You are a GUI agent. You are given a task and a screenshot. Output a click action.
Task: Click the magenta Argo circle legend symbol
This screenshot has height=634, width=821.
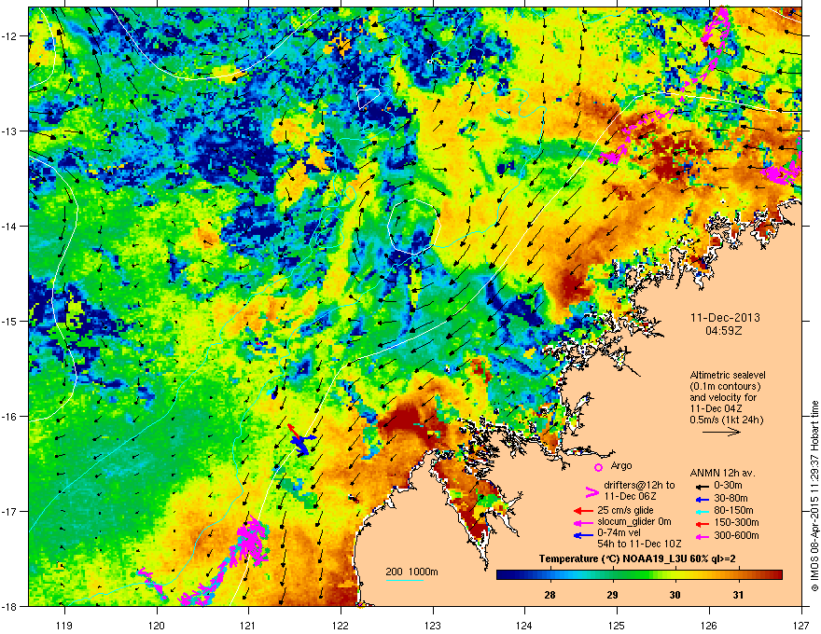point(598,467)
